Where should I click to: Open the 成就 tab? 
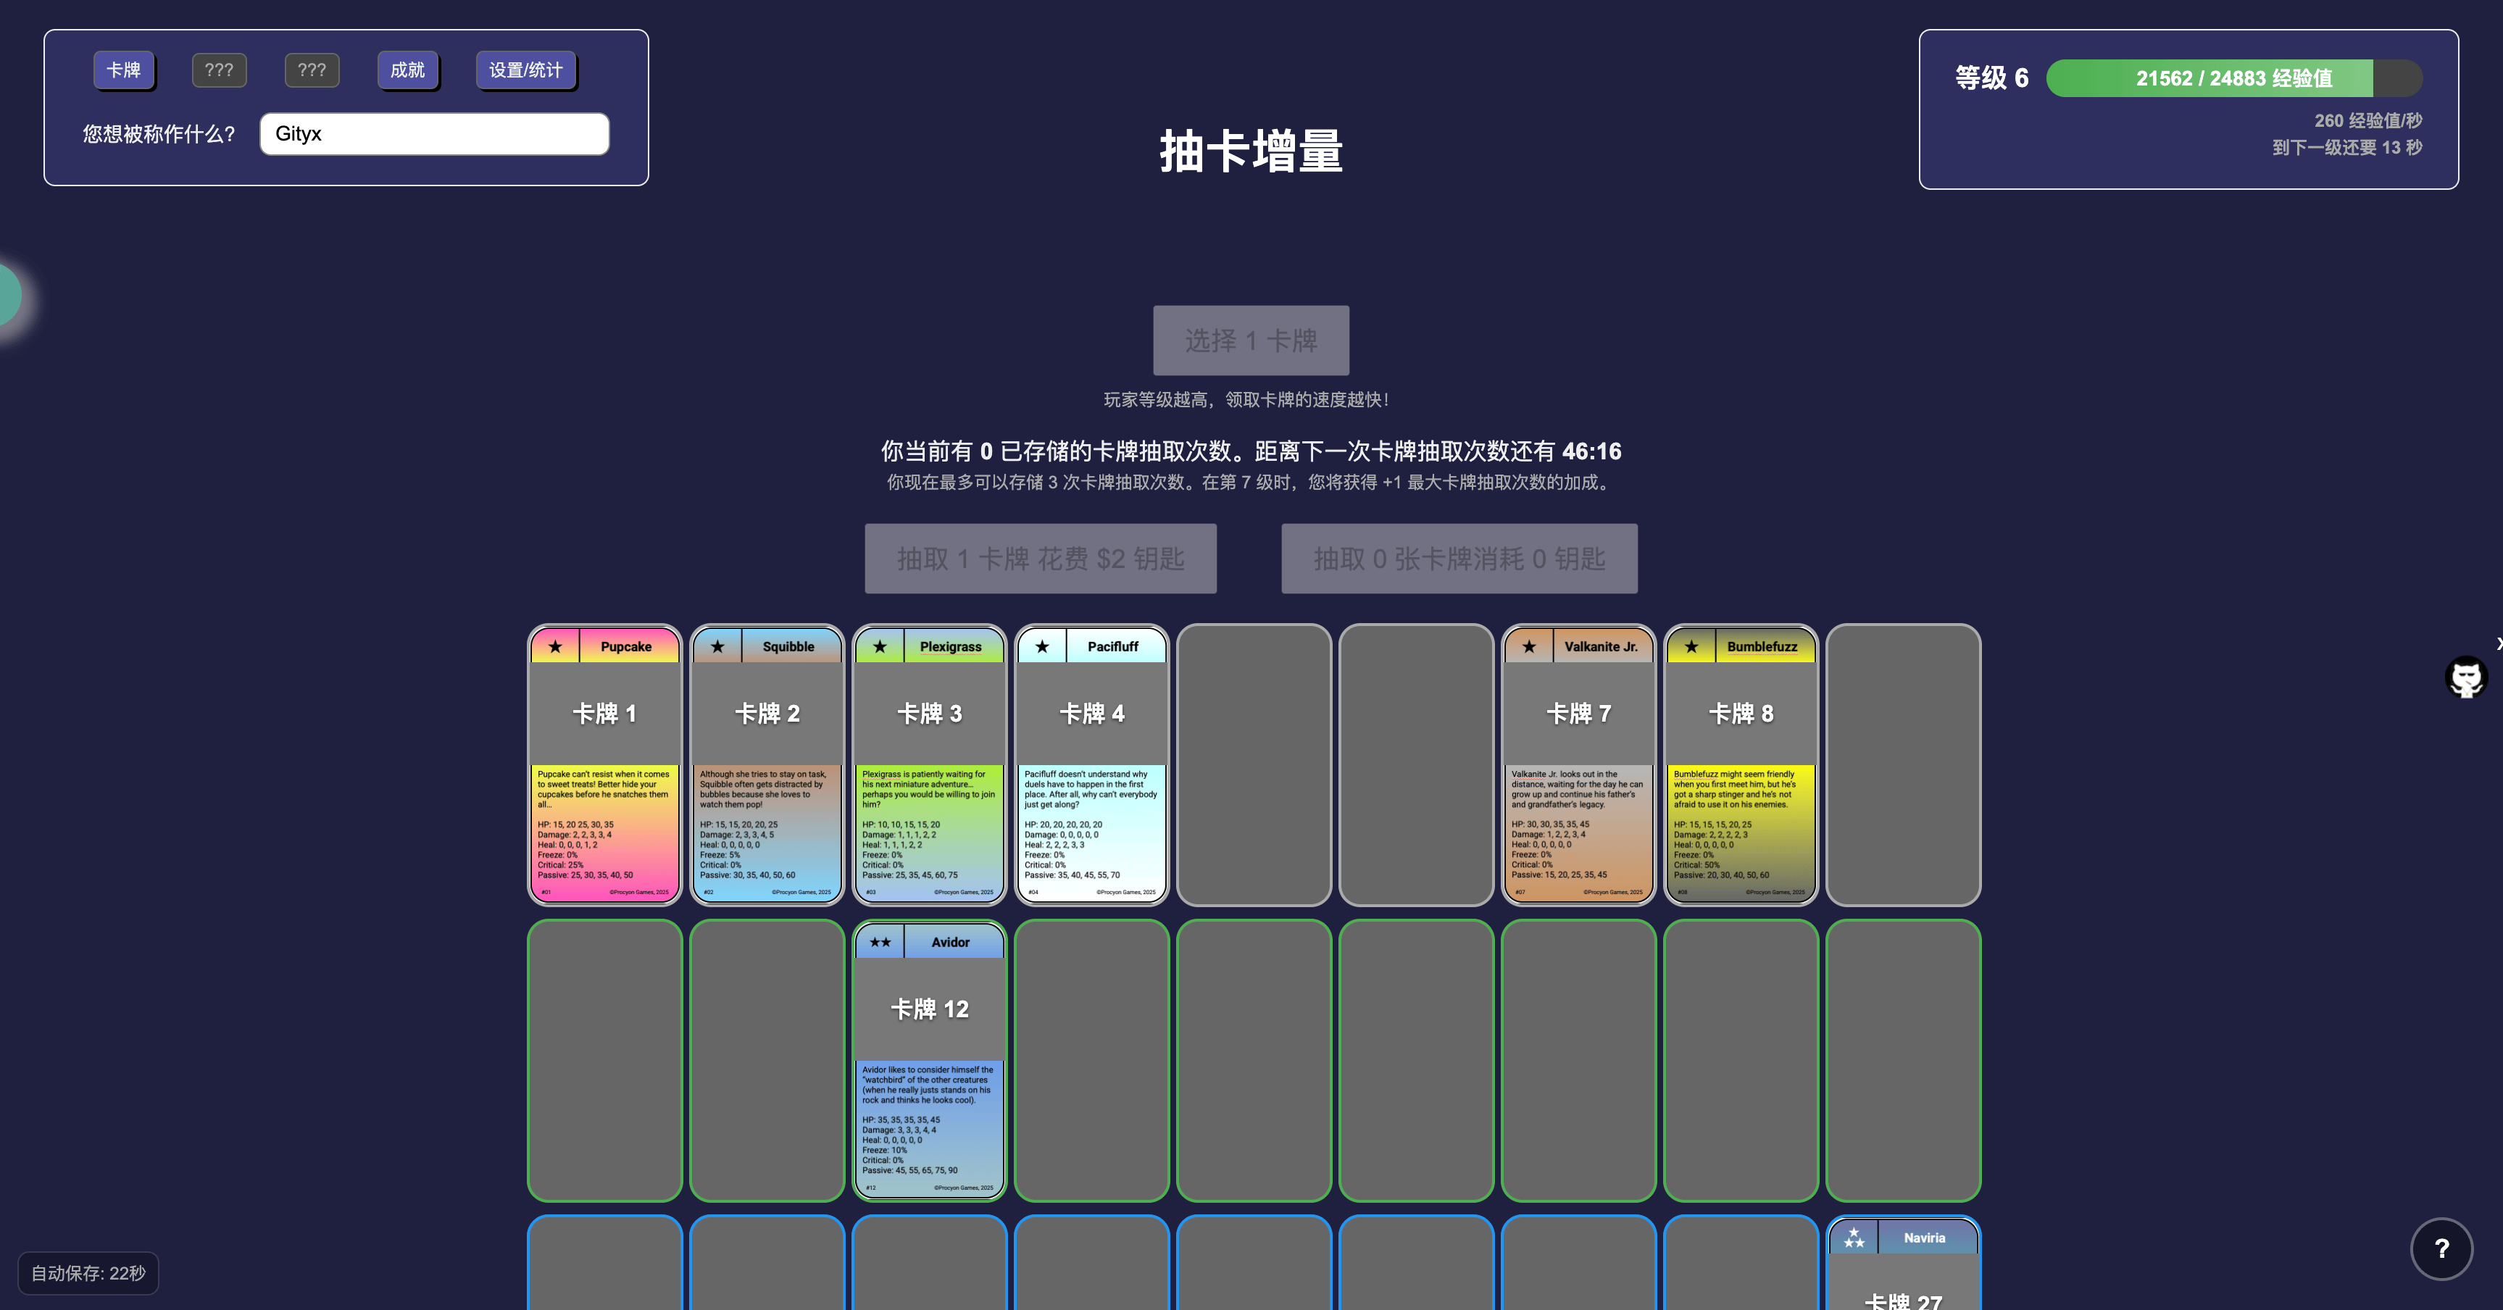point(407,70)
